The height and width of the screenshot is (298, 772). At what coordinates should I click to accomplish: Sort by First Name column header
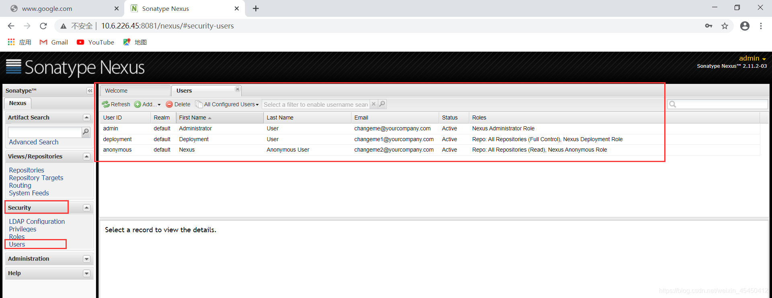(220, 118)
